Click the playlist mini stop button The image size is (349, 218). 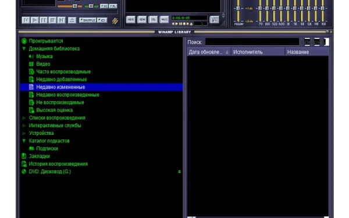click(184, 24)
